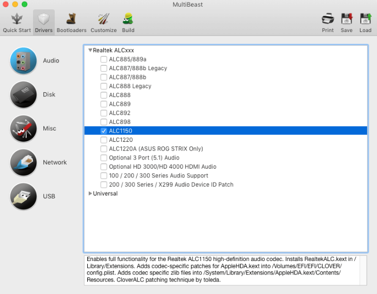The height and width of the screenshot is (294, 377).
Task: Expand the Universal tree group
Action: pyautogui.click(x=90, y=193)
